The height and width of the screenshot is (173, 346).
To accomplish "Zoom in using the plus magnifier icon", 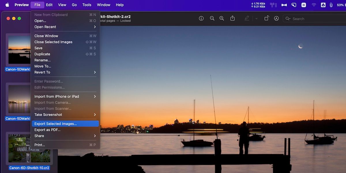I will coord(221,18).
